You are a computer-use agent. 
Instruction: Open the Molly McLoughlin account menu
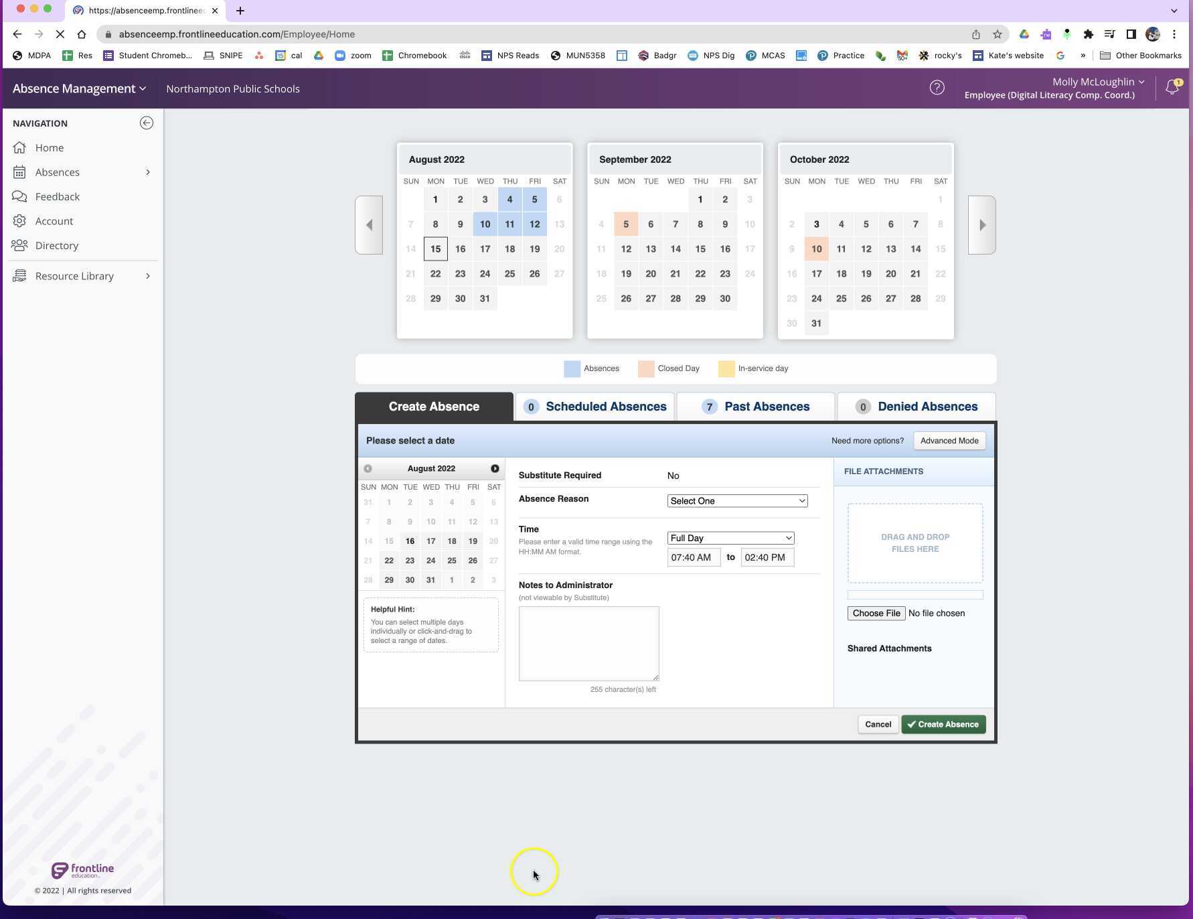[1097, 82]
